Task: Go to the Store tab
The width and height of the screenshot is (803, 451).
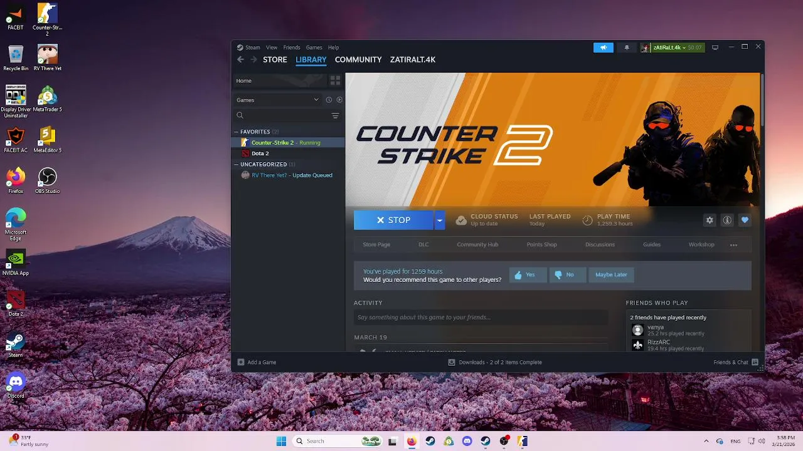Action: pyautogui.click(x=275, y=60)
